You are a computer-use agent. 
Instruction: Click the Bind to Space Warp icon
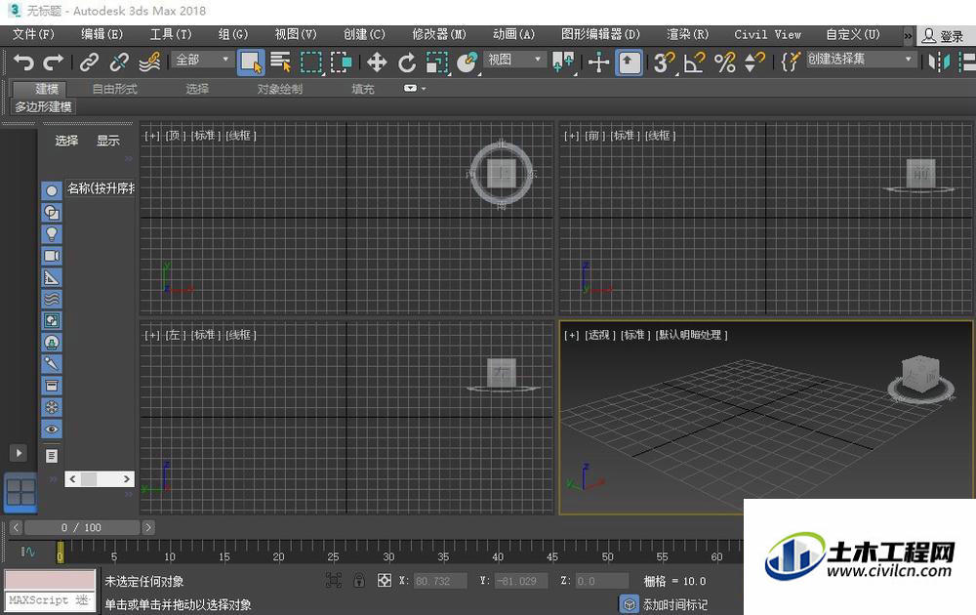(149, 62)
